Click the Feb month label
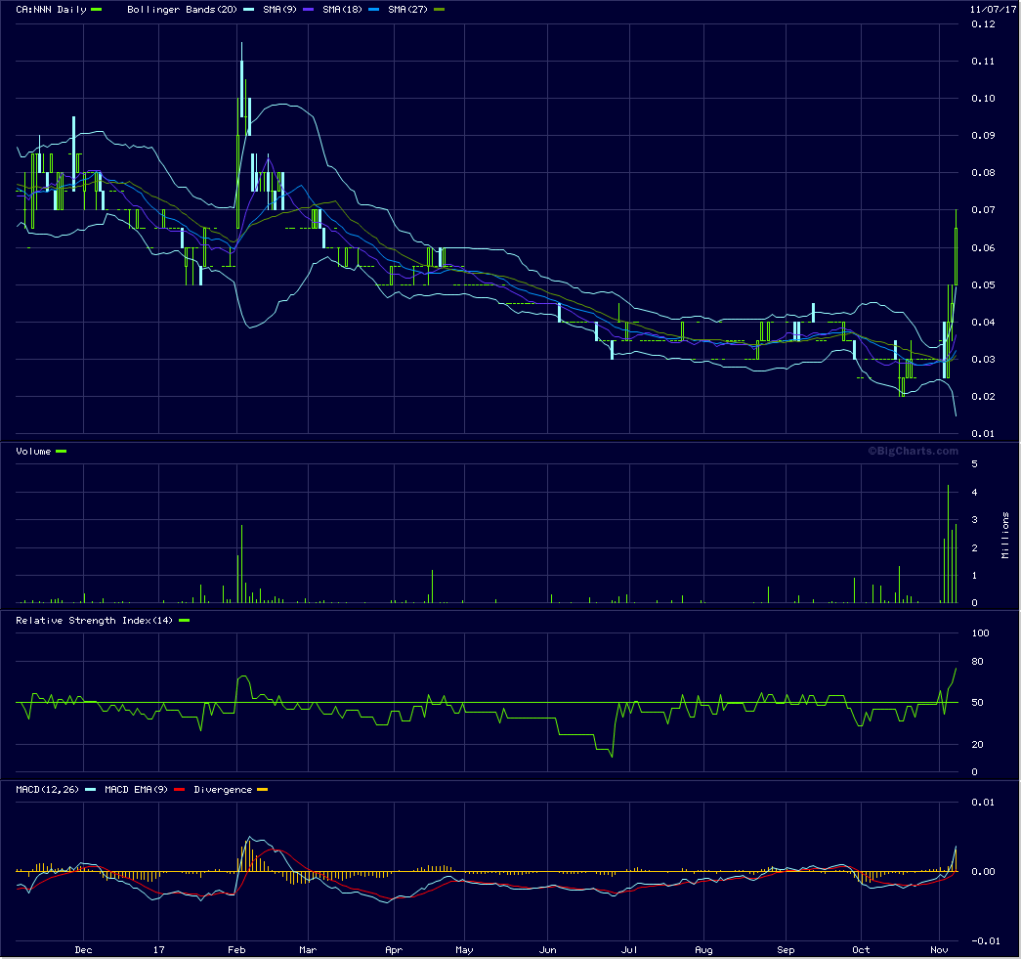1021x959 pixels. coord(237,950)
